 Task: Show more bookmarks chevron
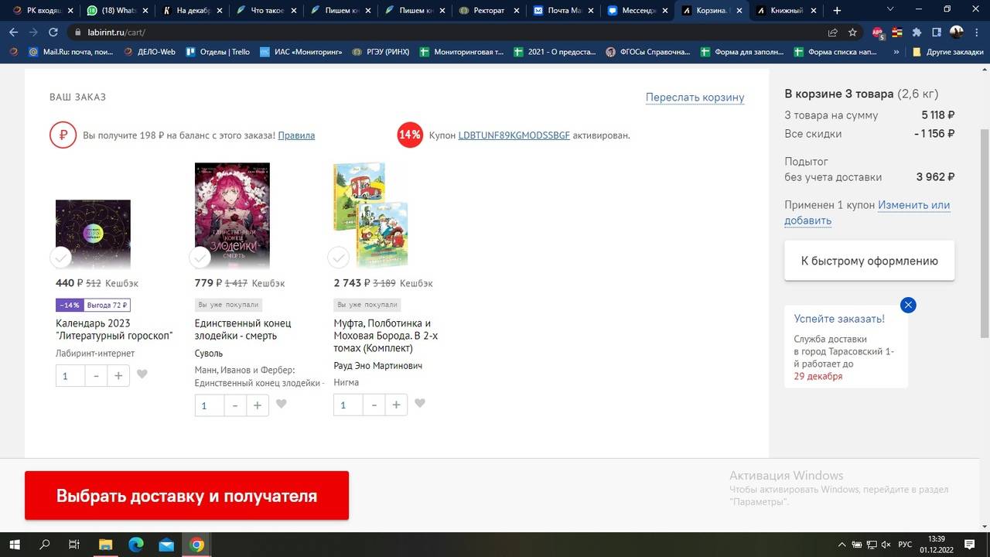pyautogui.click(x=896, y=52)
